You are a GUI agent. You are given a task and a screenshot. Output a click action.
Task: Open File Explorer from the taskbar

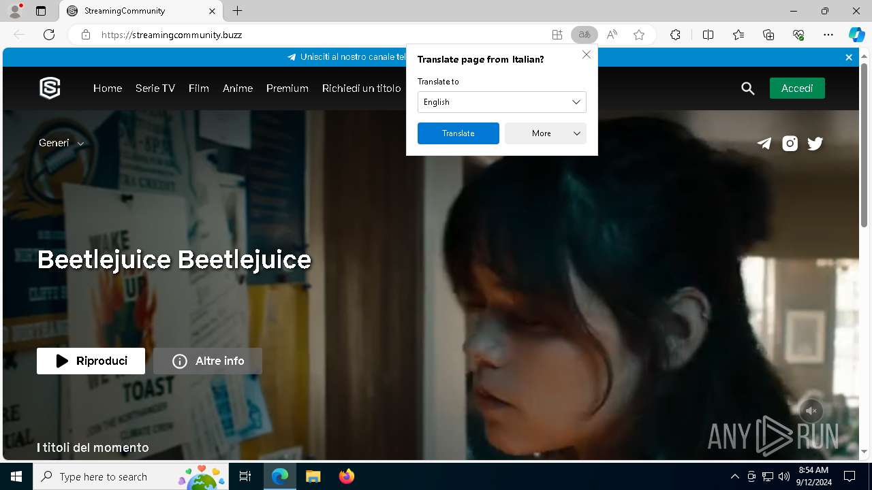tap(313, 476)
